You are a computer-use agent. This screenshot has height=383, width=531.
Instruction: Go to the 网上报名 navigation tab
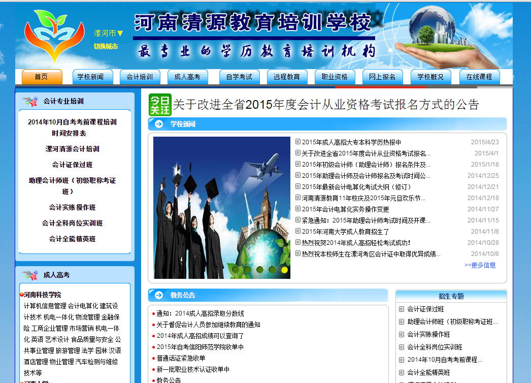coord(383,77)
